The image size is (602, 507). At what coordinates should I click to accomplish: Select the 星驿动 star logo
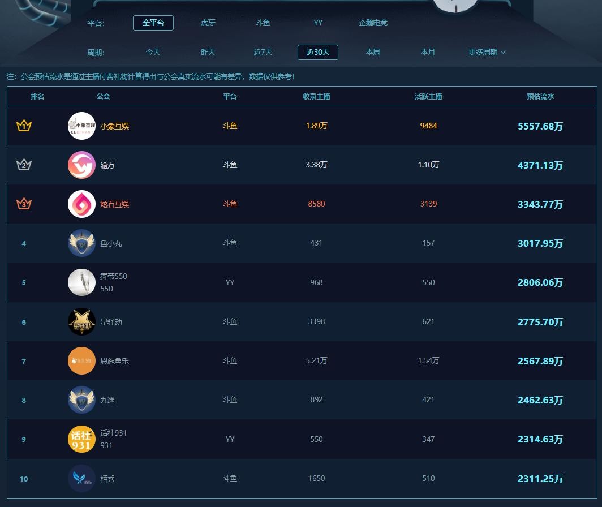[81, 322]
